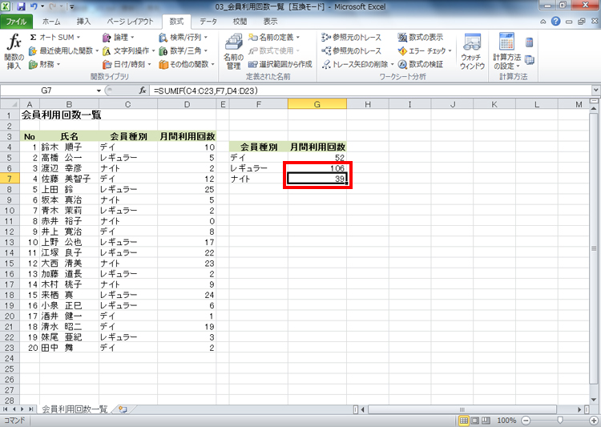Screen dimensions: 601x427
Task: Expand the Error Checking dropdown arrow
Action: click(x=450, y=50)
